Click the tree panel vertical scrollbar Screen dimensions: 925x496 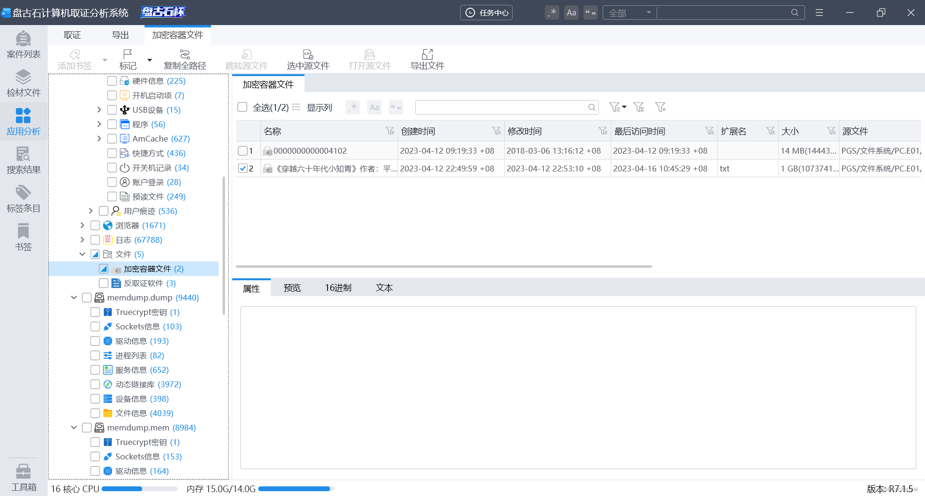(x=224, y=246)
